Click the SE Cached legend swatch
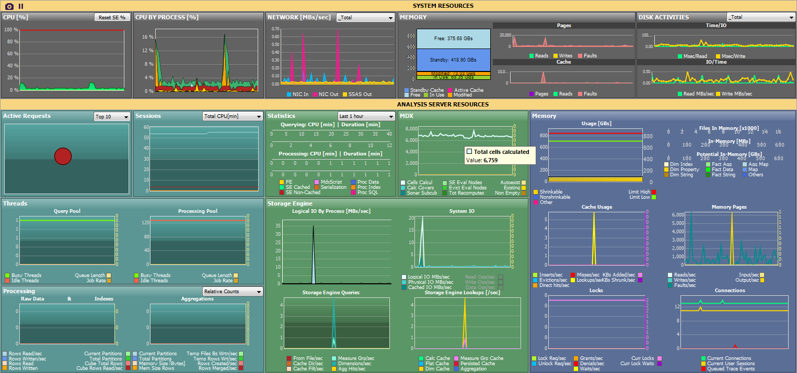 282,187
